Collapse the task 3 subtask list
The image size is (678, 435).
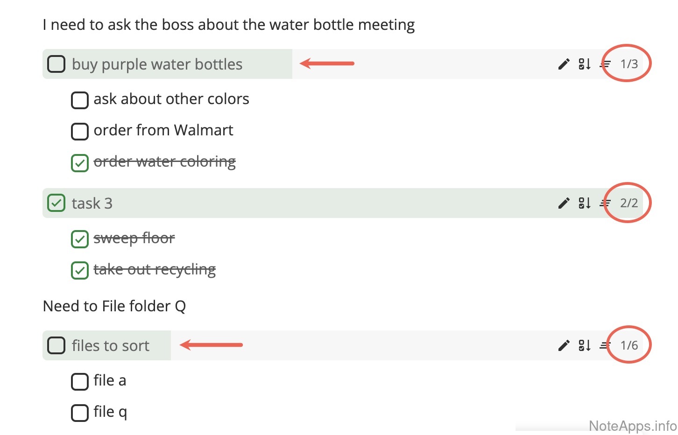(x=605, y=203)
